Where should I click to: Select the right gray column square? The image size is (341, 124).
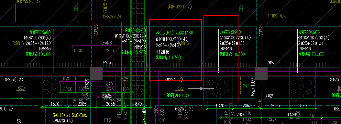click(261, 73)
